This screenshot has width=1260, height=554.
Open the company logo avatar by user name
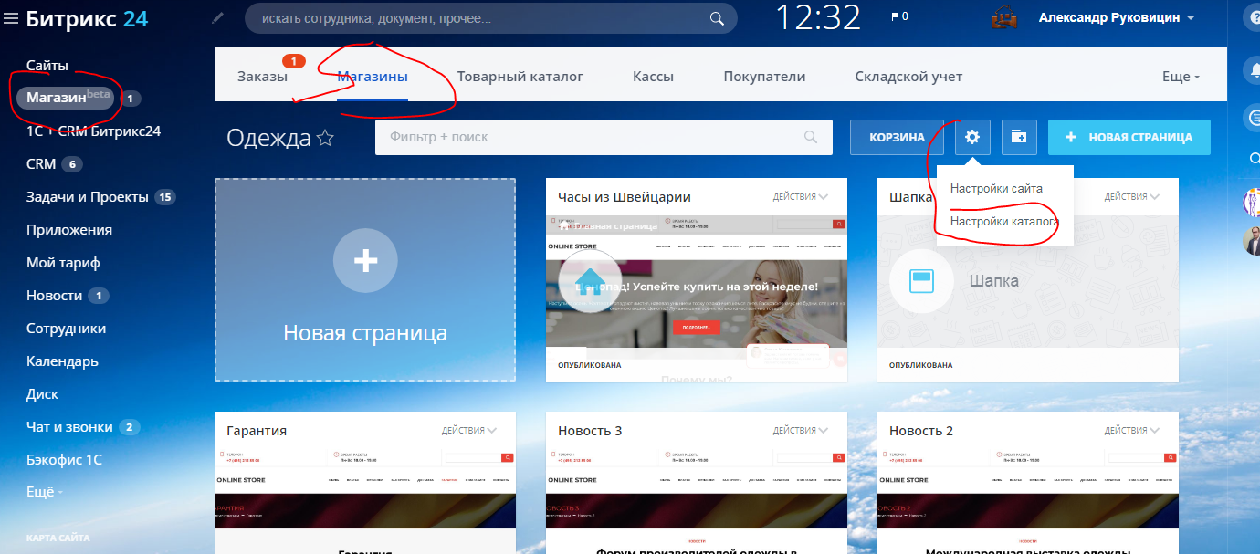[x=1004, y=18]
